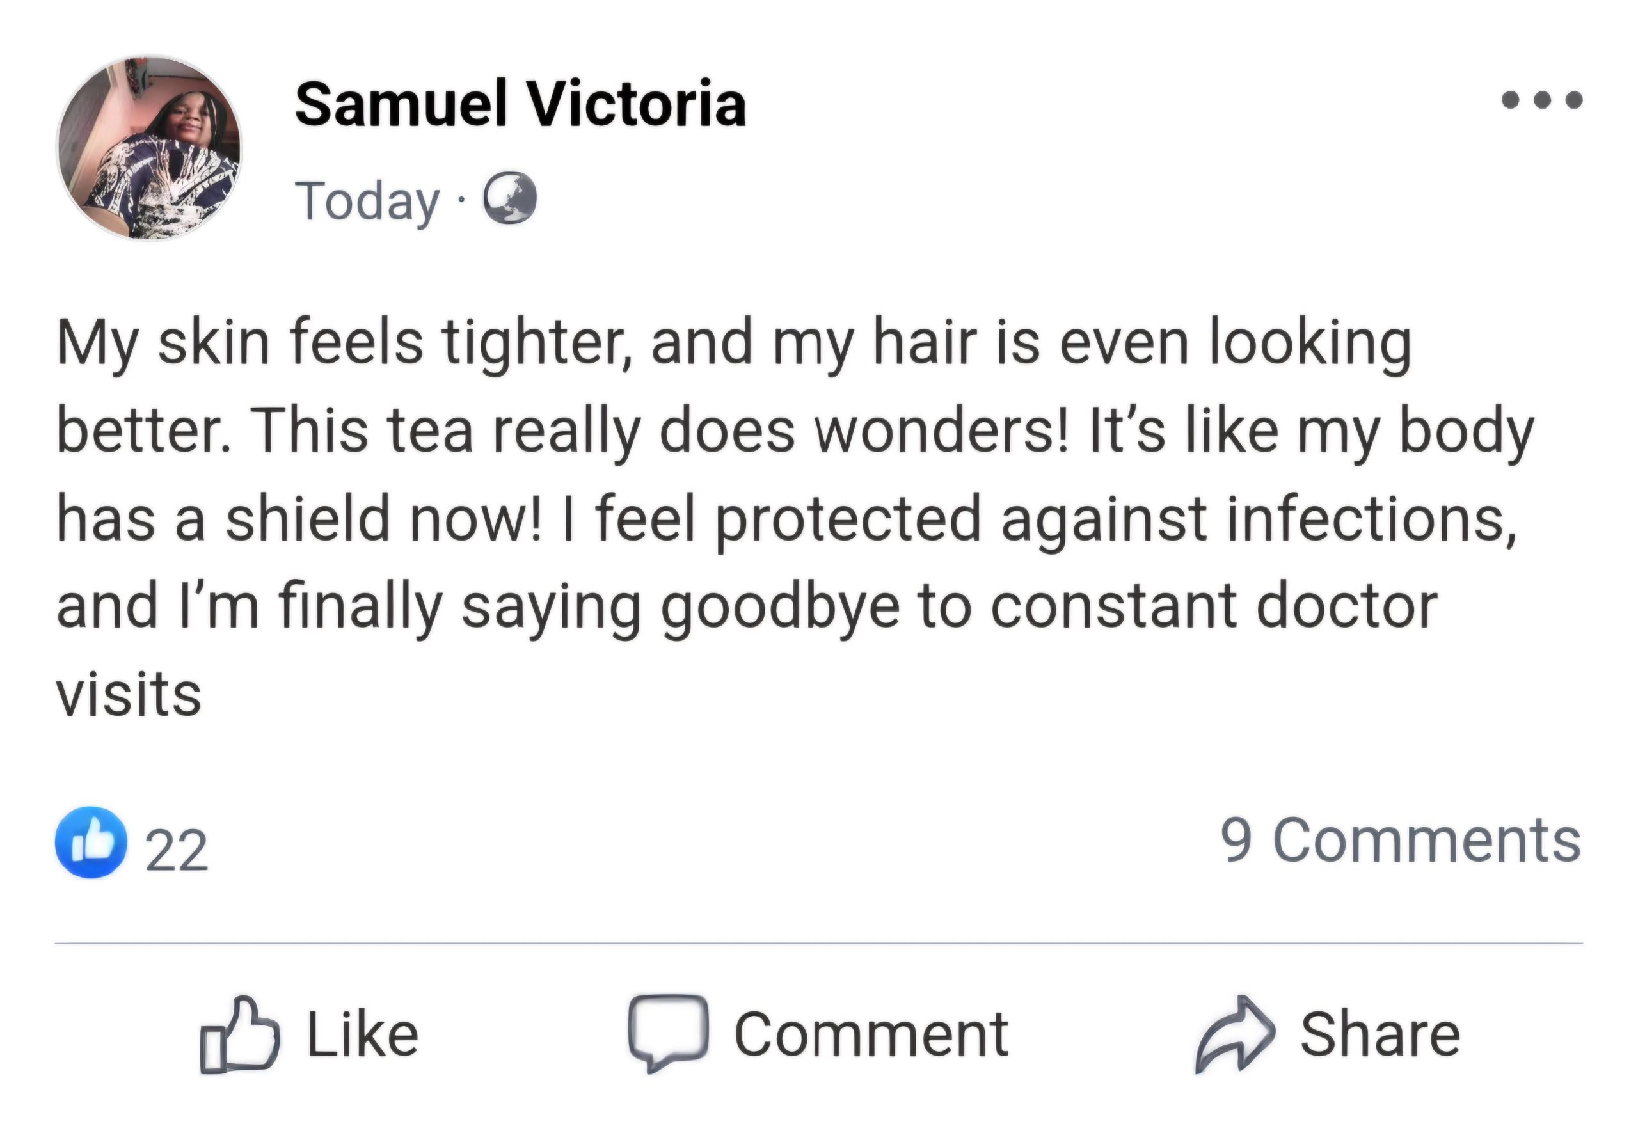
Task: Click the divider line above action buttons
Action: click(x=818, y=943)
